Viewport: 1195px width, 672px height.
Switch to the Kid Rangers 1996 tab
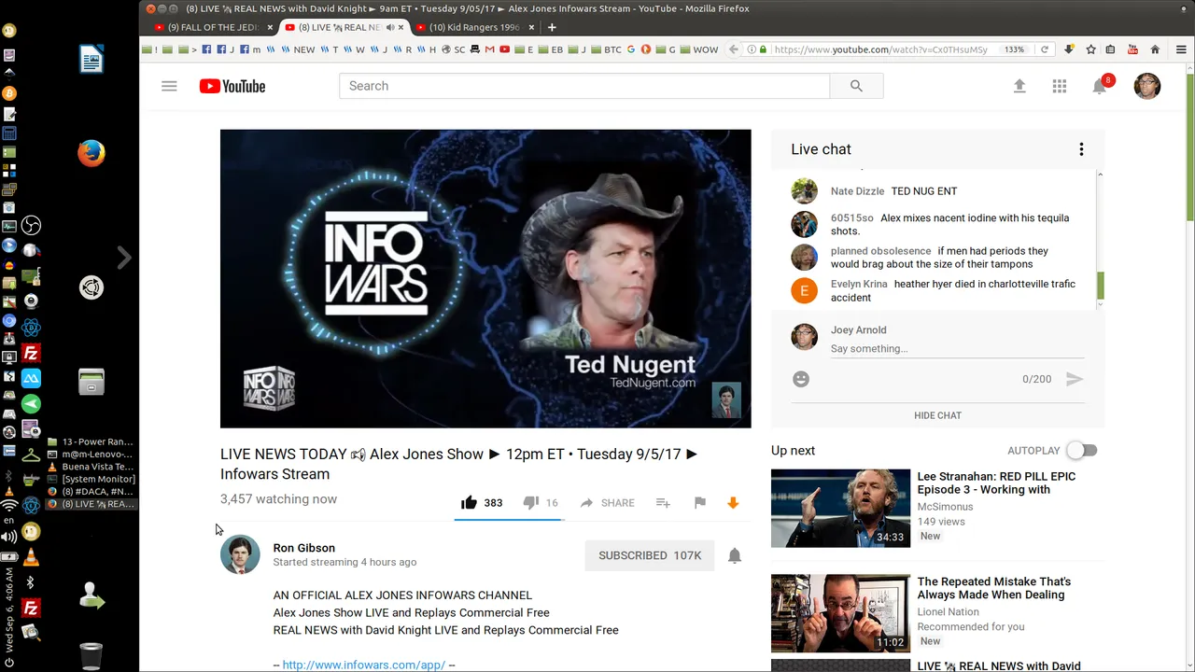474,27
